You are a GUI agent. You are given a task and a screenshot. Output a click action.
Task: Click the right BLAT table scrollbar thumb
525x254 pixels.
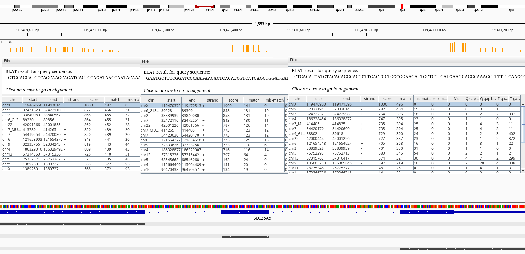coord(523,124)
